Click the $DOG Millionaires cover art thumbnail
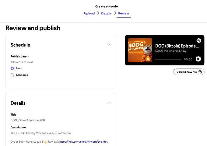 (x=140, y=50)
